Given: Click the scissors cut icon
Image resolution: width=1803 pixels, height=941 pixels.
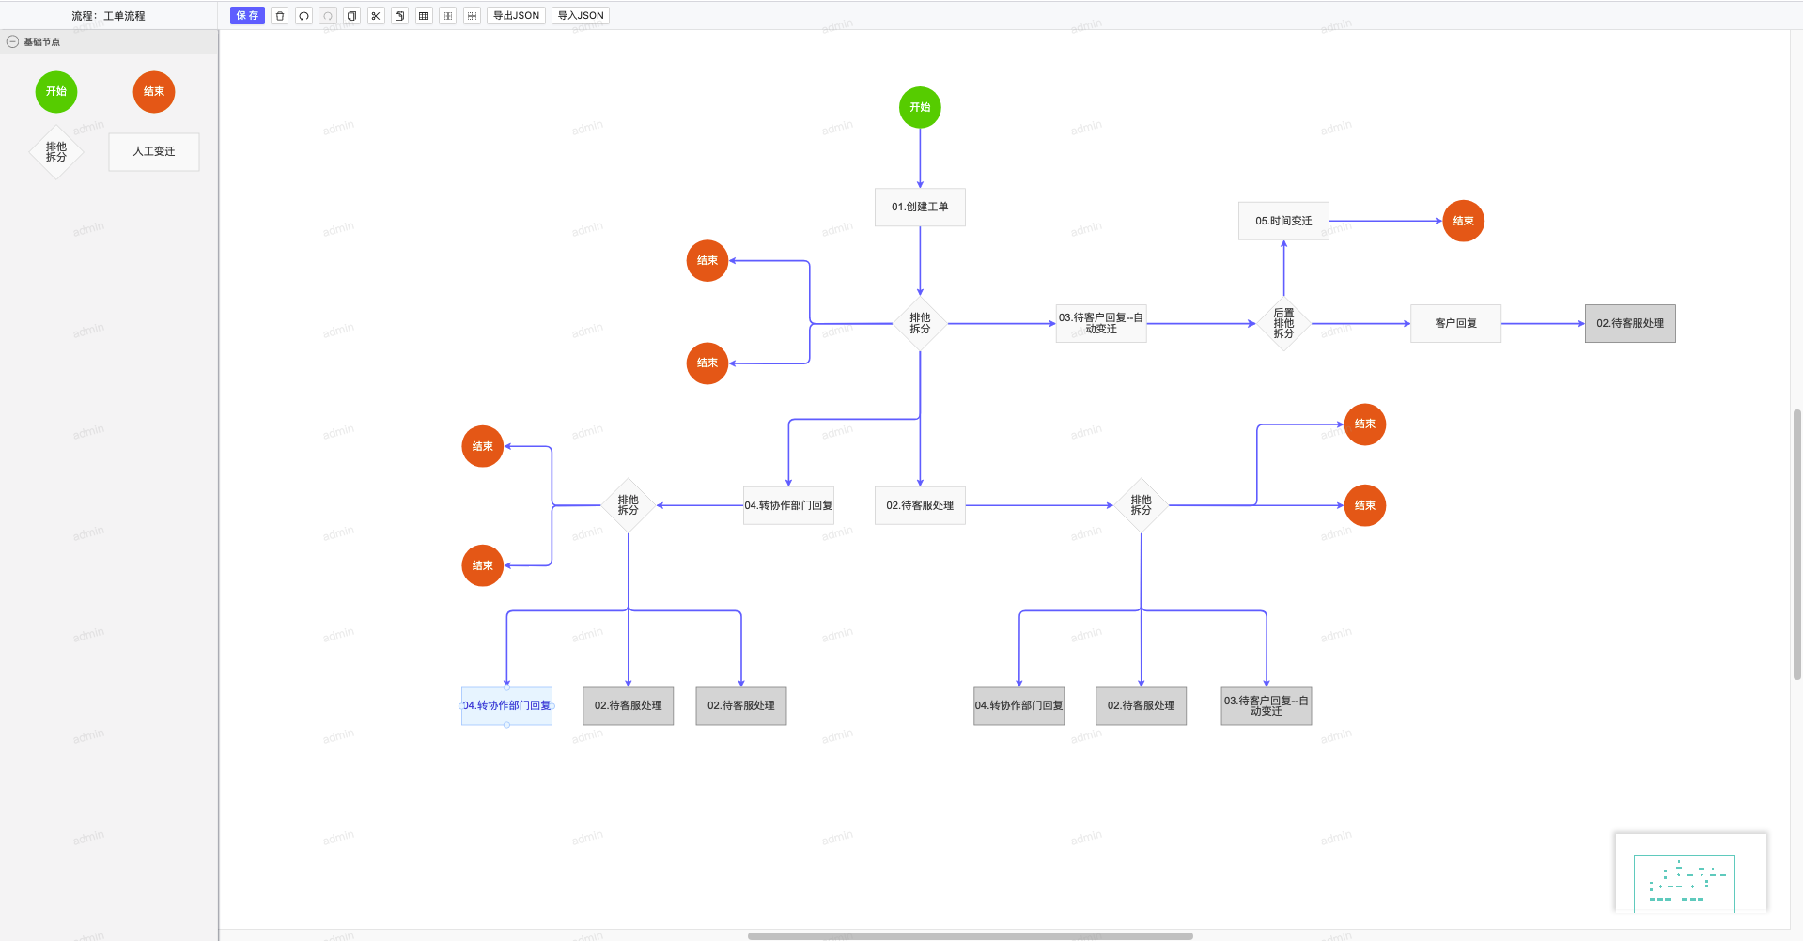Looking at the screenshot, I should (x=376, y=15).
